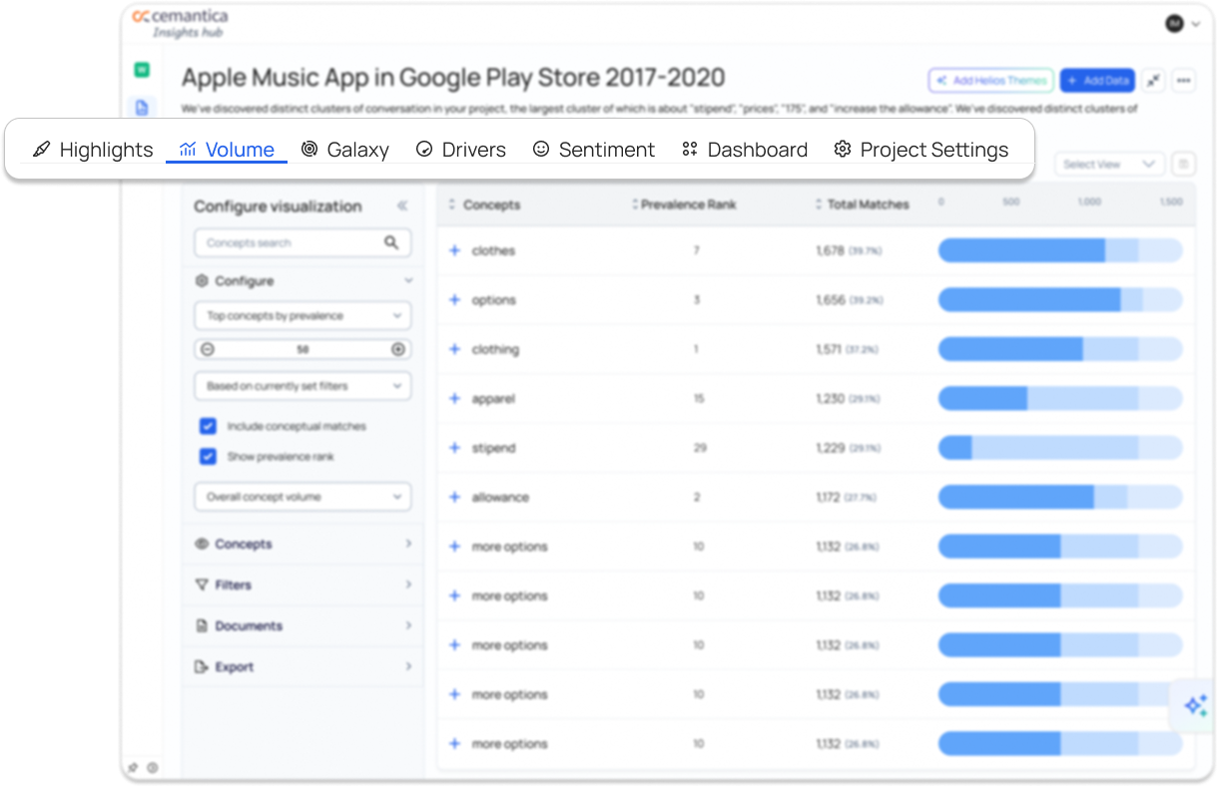Increase concept count with plus button

click(398, 349)
